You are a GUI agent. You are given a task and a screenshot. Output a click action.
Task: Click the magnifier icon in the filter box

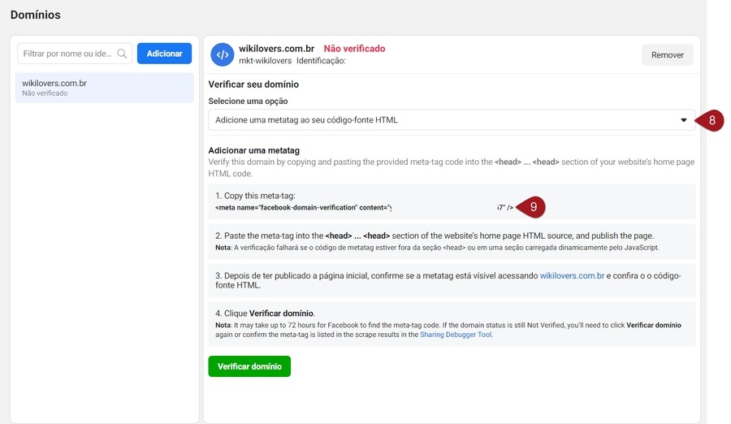click(122, 54)
